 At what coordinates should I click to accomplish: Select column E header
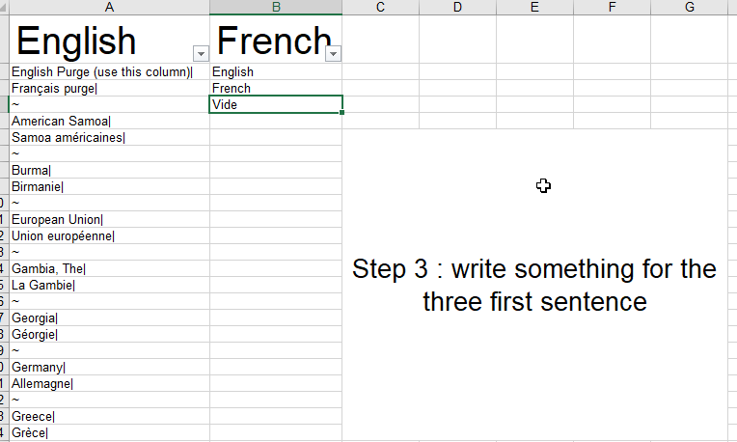point(534,7)
